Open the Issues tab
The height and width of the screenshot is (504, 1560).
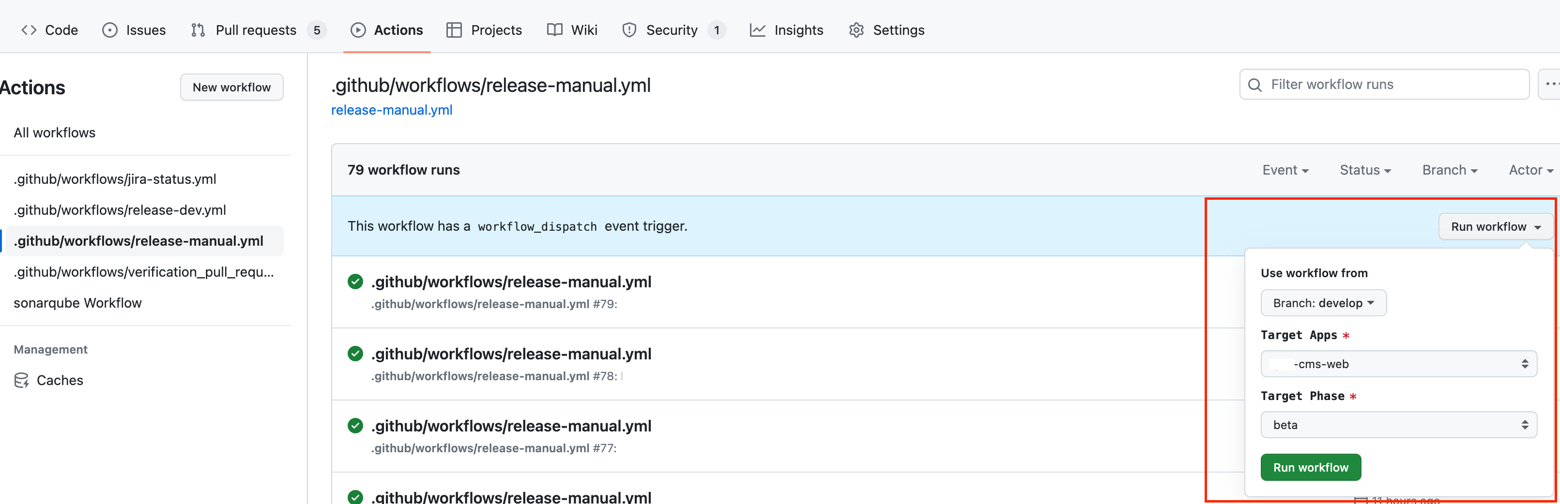(134, 30)
